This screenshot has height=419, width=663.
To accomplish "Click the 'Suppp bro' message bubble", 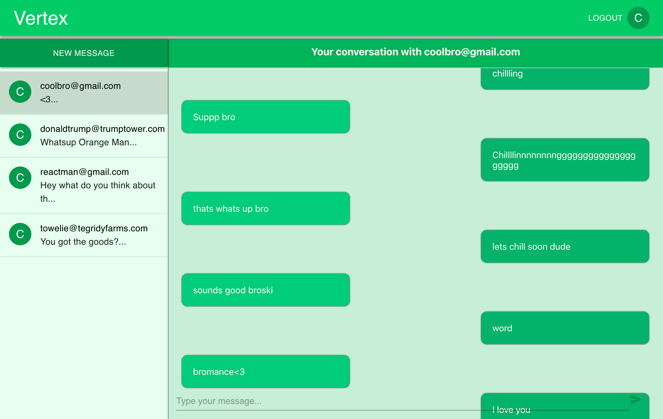I will [x=265, y=117].
